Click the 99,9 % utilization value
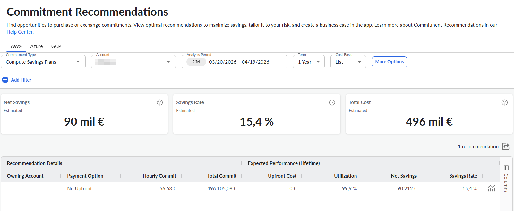514x211 pixels. click(x=349, y=188)
